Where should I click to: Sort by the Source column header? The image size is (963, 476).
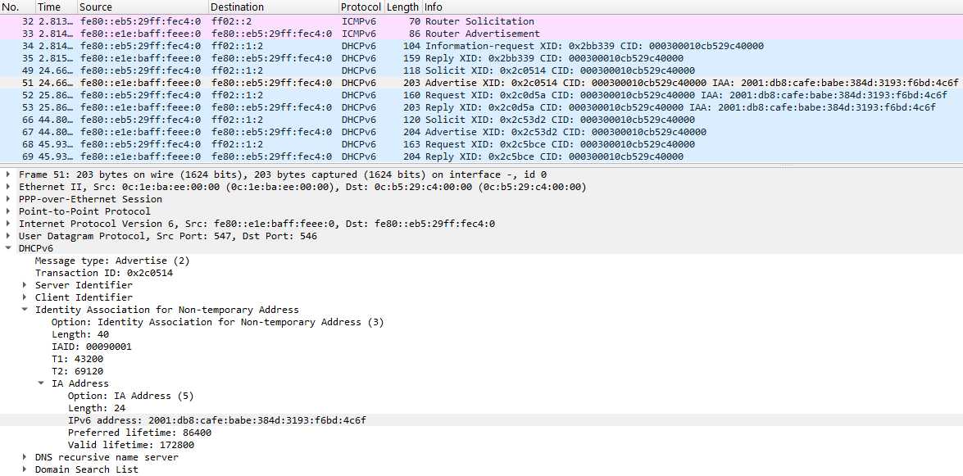pyautogui.click(x=143, y=7)
